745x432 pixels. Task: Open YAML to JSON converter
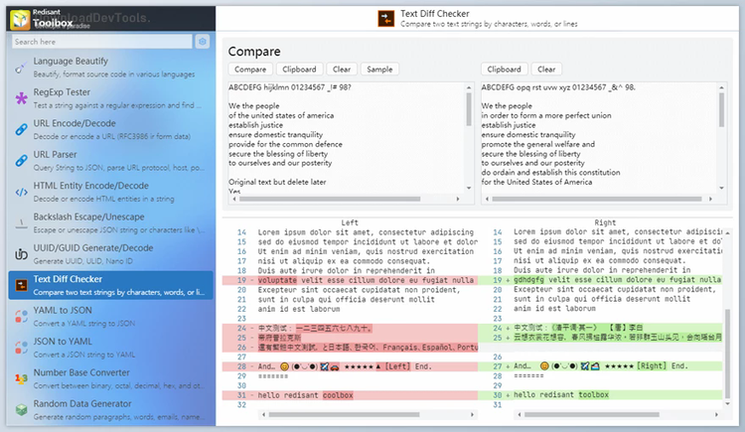[110, 317]
